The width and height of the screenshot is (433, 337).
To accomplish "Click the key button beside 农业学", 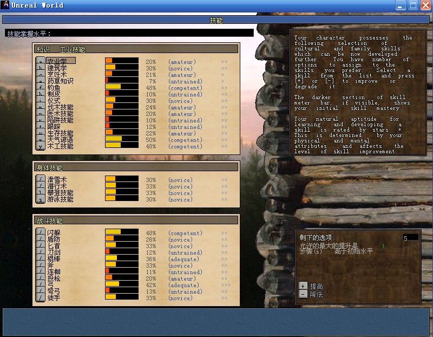I will [40, 62].
